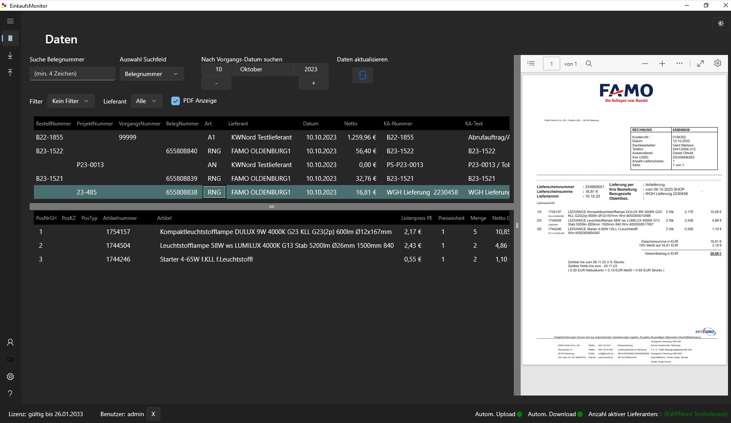Viewport: 731px width, 423px height.
Task: Open the Kein Filter dropdown
Action: [71, 101]
